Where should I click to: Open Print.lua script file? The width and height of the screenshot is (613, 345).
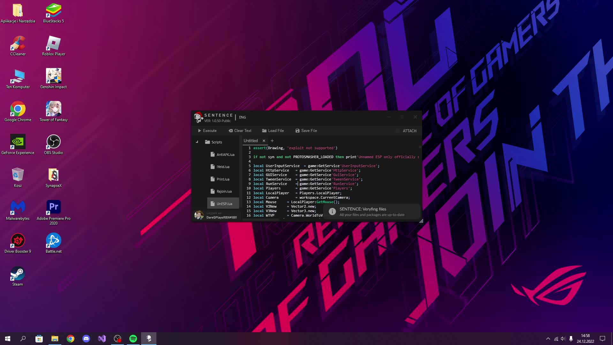[x=223, y=179]
